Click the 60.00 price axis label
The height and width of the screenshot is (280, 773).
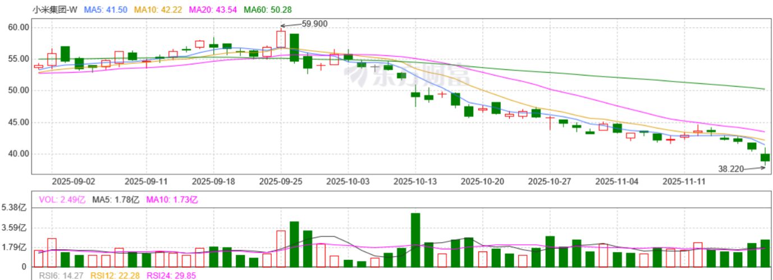pyautogui.click(x=19, y=27)
